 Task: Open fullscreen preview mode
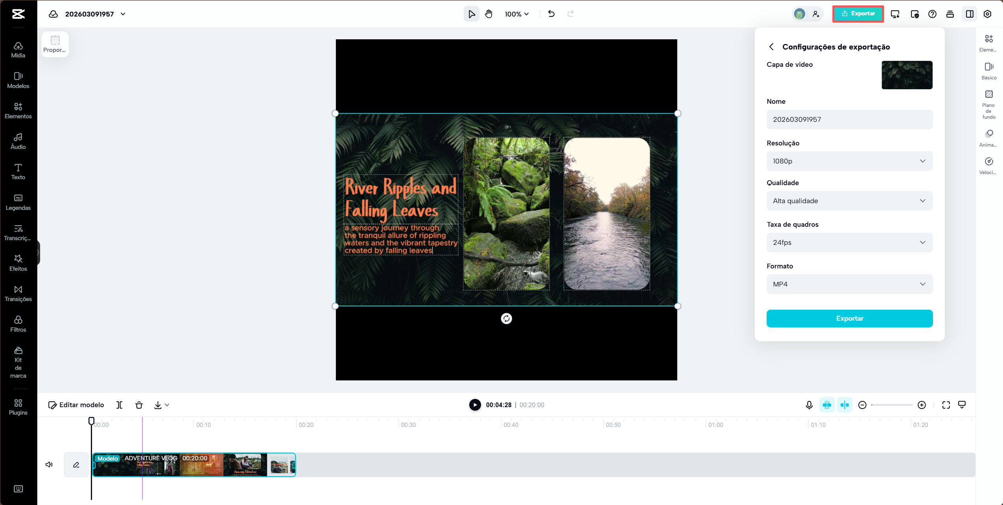point(946,405)
